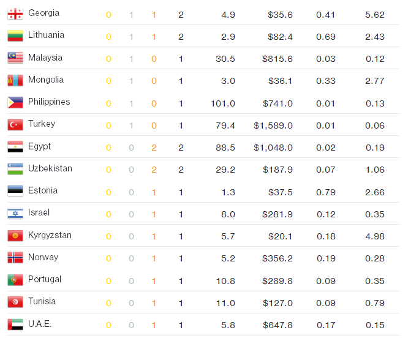
Task: Click the Georgia flag icon
Action: pyautogui.click(x=15, y=14)
